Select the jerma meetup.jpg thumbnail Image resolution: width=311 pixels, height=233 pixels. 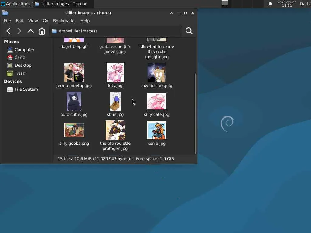(x=74, y=73)
